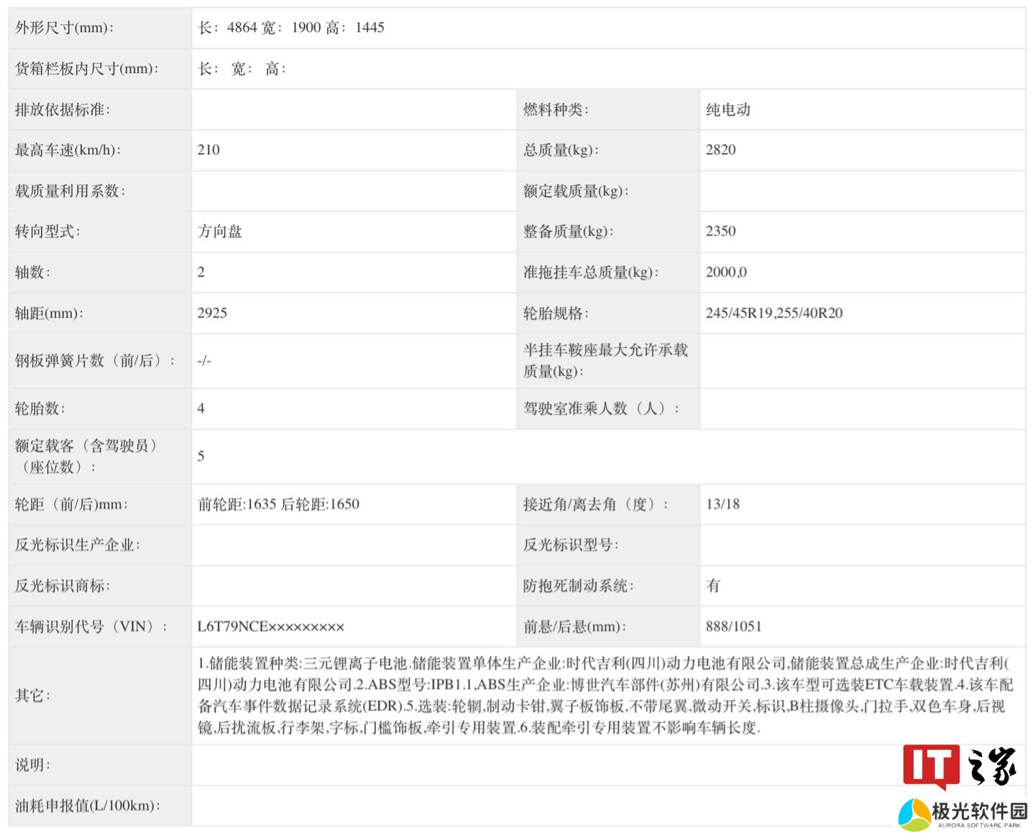The height and width of the screenshot is (833, 1035).
Task: Select the wheelbase value 2925
Action: pyautogui.click(x=212, y=313)
